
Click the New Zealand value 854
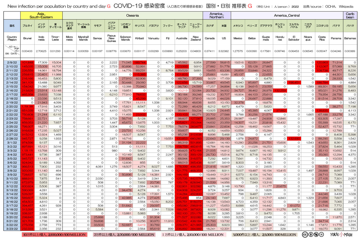pos(196,198)
